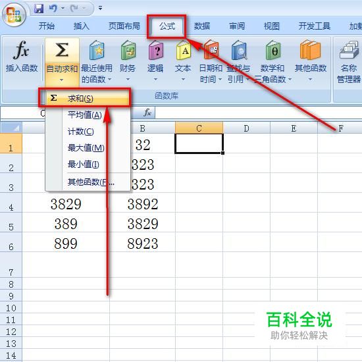Switch to the 开始 tab
The height and width of the screenshot is (362, 362).
(x=47, y=26)
